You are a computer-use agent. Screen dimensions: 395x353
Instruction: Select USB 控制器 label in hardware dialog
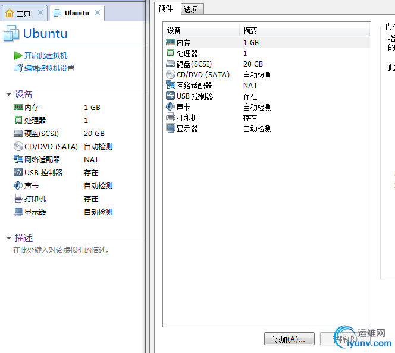[x=195, y=96]
